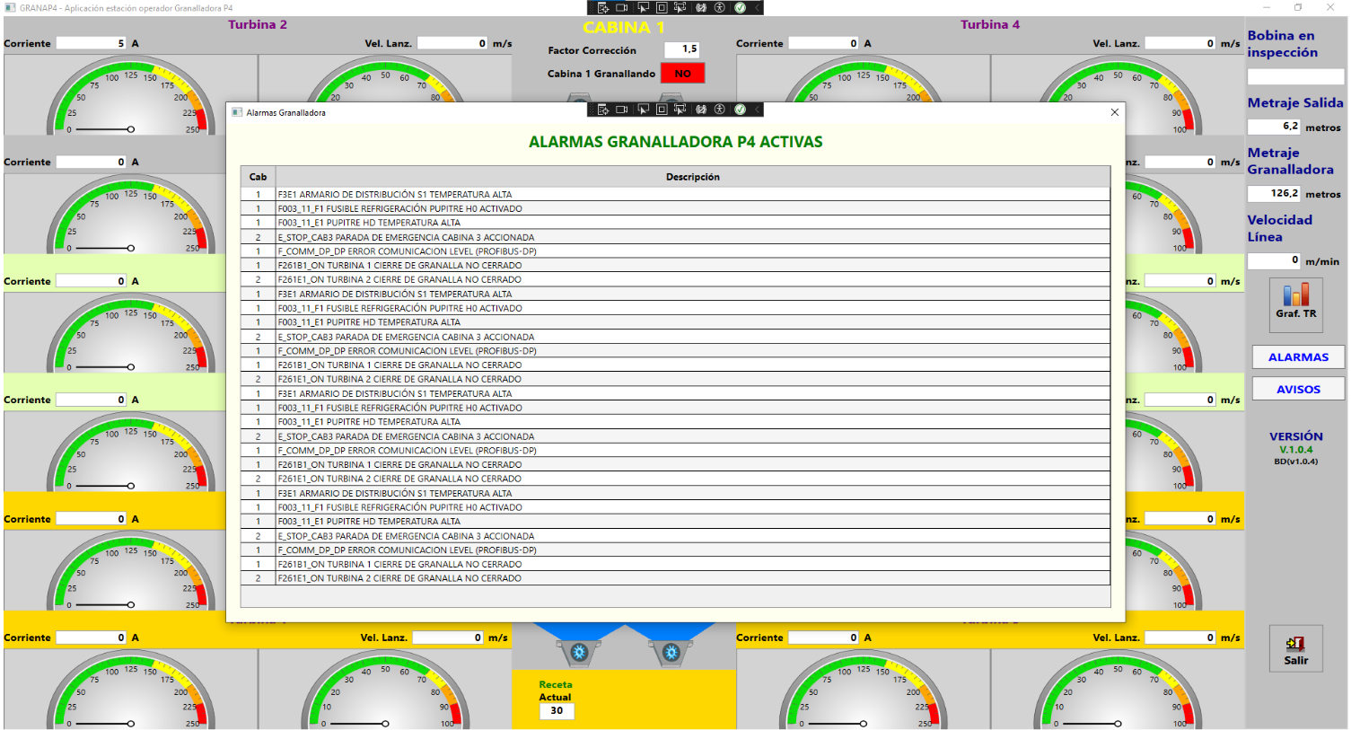This screenshot has height=730, width=1351.
Task: Click camera preview icon in Alarmas dialog toolbar
Action: click(x=622, y=110)
